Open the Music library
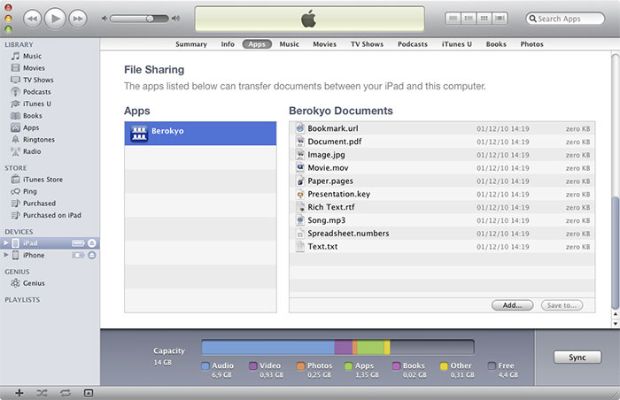This screenshot has height=400, width=620. point(50,56)
